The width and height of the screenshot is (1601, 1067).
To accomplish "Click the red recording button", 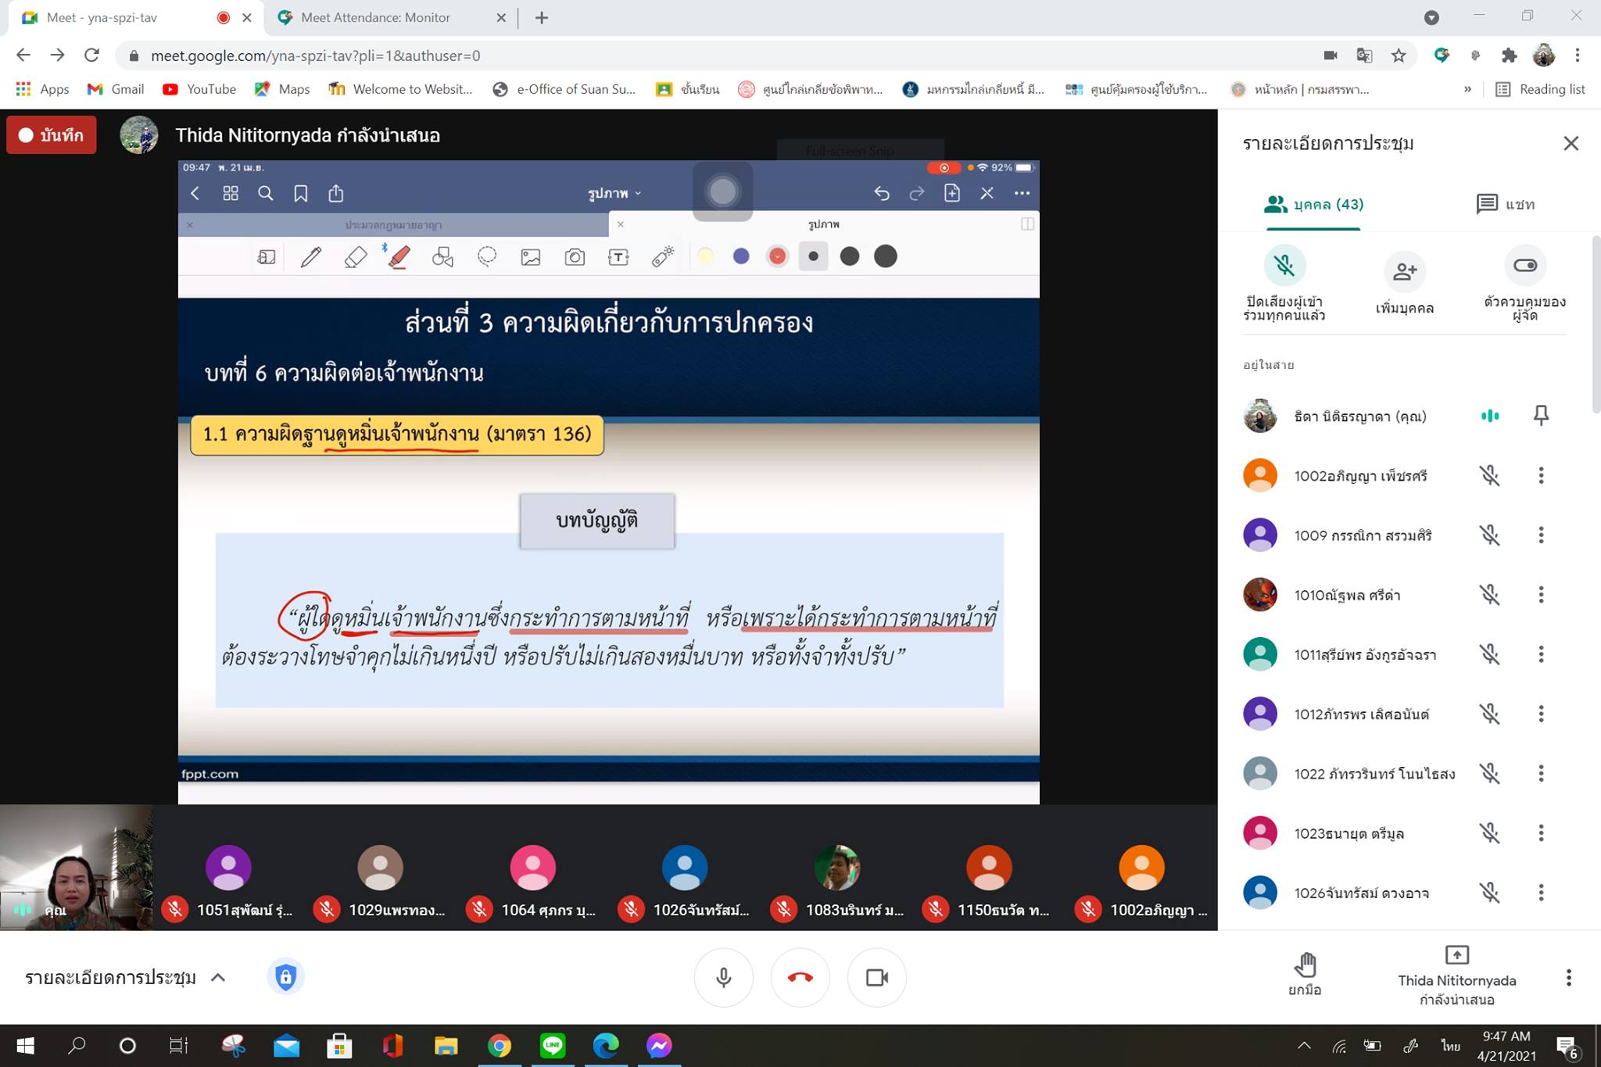I will pyautogui.click(x=52, y=135).
